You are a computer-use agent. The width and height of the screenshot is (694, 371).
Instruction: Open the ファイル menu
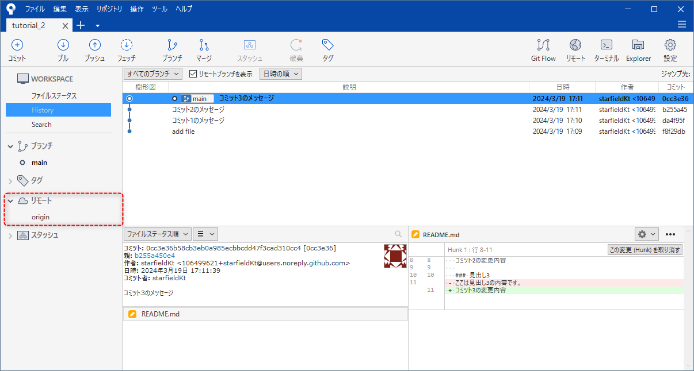click(x=35, y=9)
